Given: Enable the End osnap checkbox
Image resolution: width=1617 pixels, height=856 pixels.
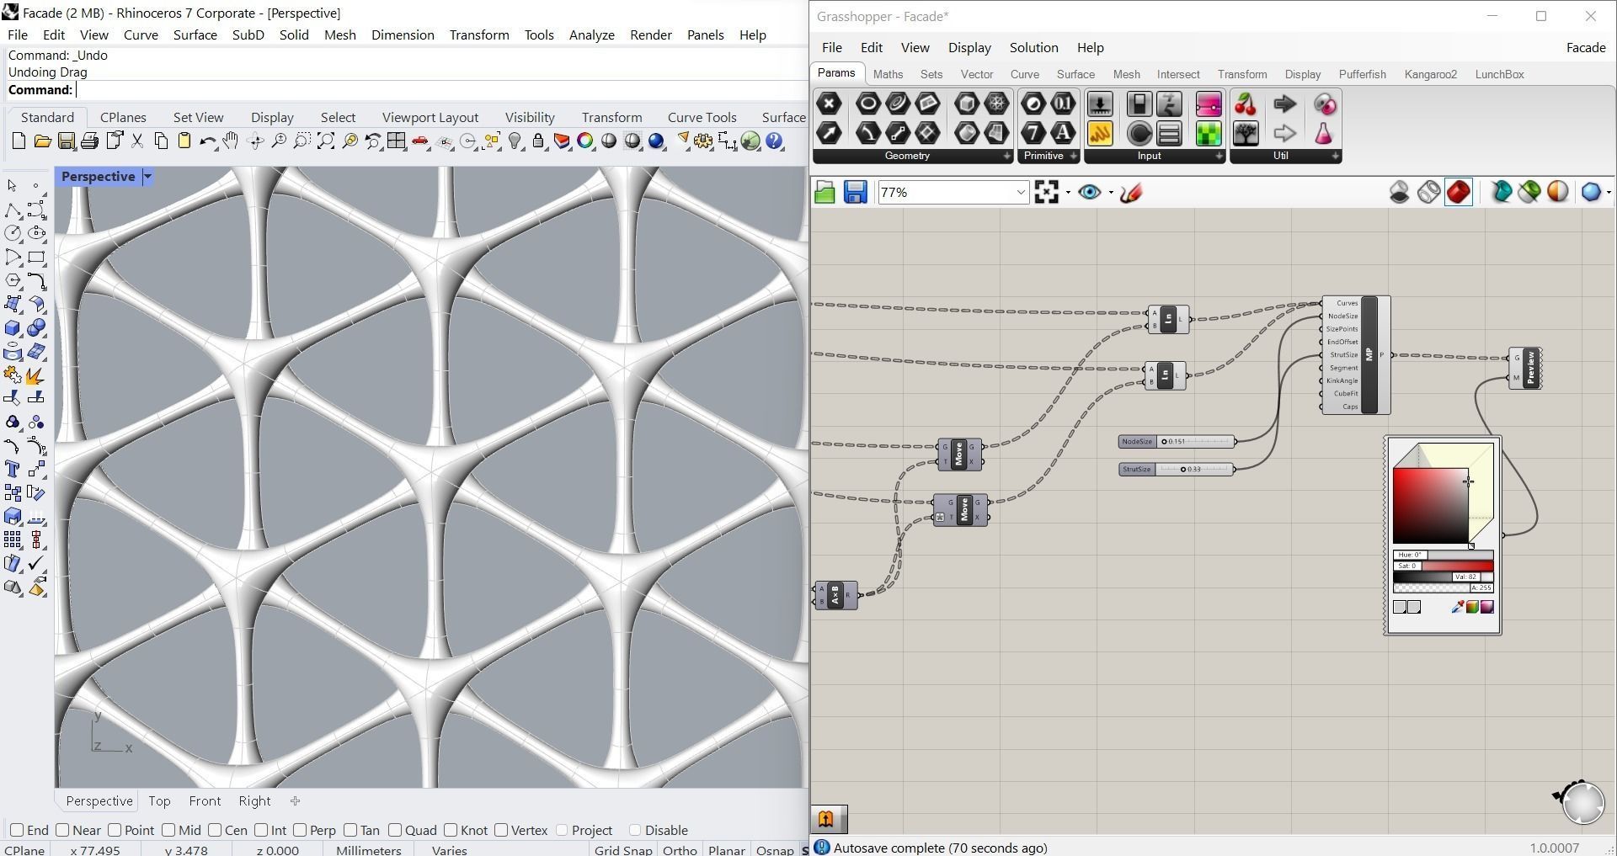Looking at the screenshot, I should coord(16,830).
